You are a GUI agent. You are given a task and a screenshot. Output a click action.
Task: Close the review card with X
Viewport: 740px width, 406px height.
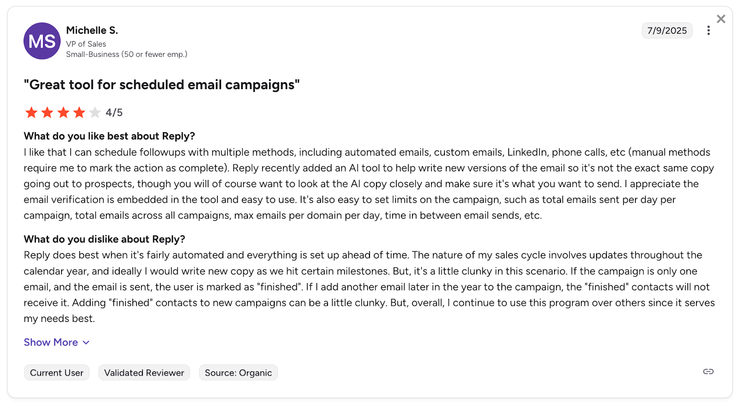point(721,19)
